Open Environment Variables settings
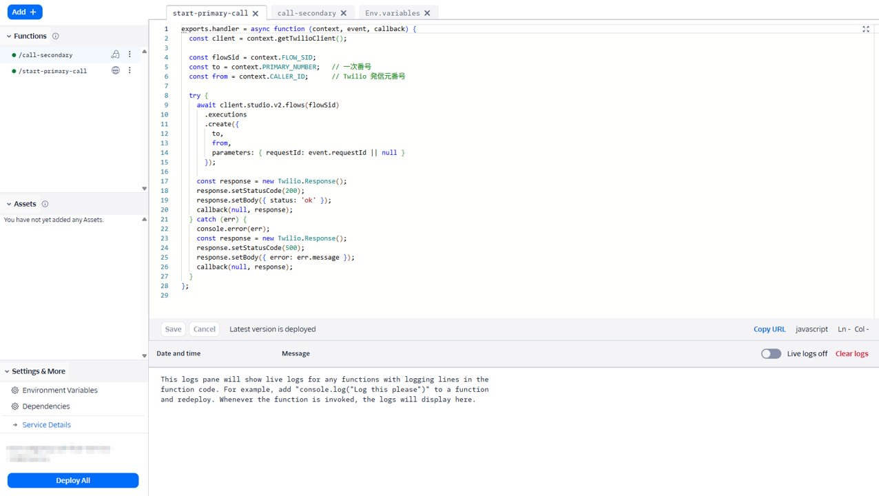This screenshot has height=496, width=879. [59, 390]
